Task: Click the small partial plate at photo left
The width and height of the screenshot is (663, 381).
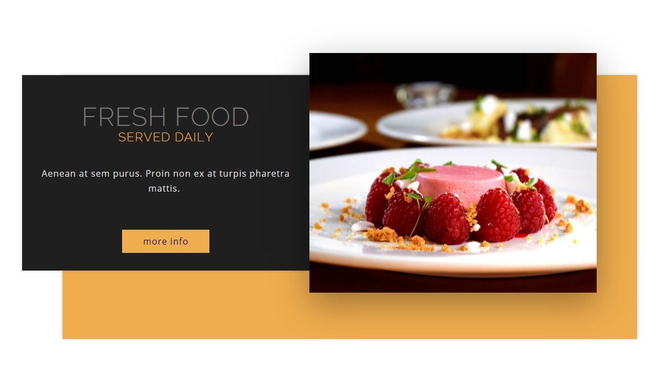Action: click(x=336, y=129)
